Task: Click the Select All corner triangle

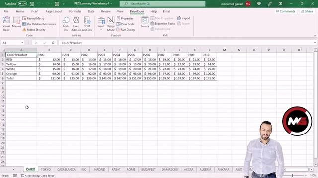Action: click(x=3, y=50)
